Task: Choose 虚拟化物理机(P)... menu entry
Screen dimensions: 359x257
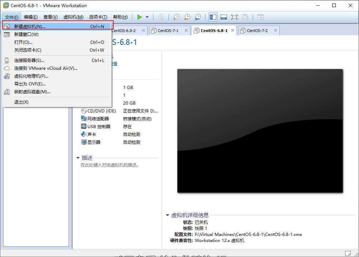Action: (57, 76)
